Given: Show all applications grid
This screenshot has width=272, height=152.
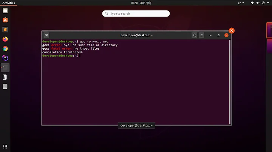Looking at the screenshot, I should [x=5, y=147].
